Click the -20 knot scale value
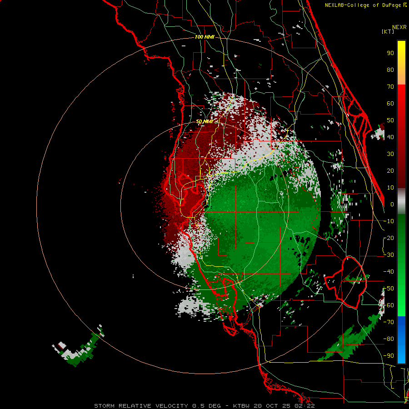This screenshot has height=409, width=409. [389, 238]
